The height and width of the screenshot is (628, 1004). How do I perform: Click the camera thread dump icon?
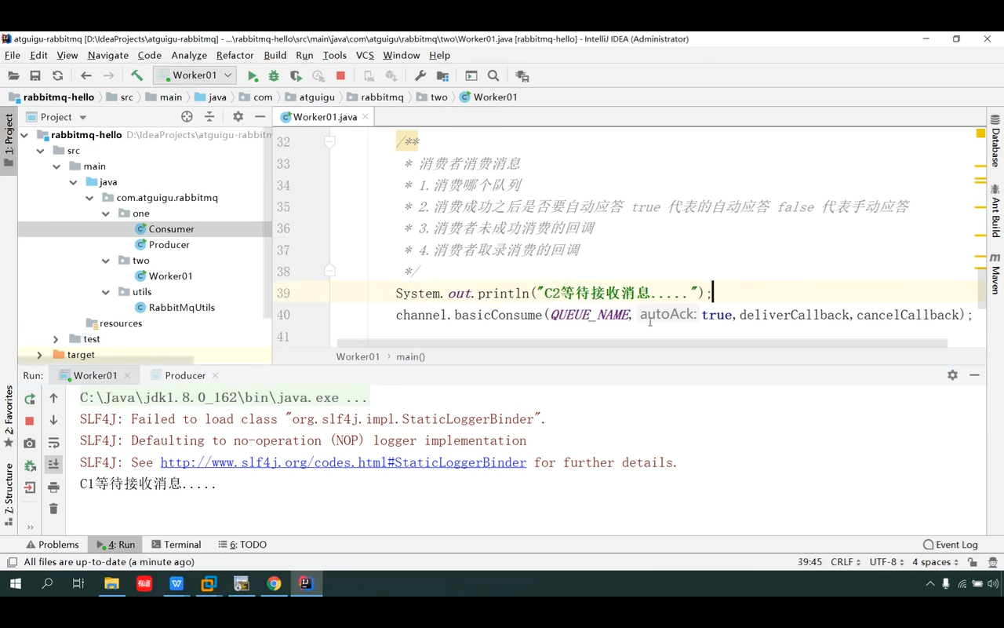click(x=30, y=443)
